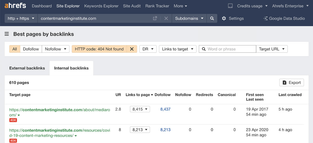Switch to External backlinks tab

(27, 68)
